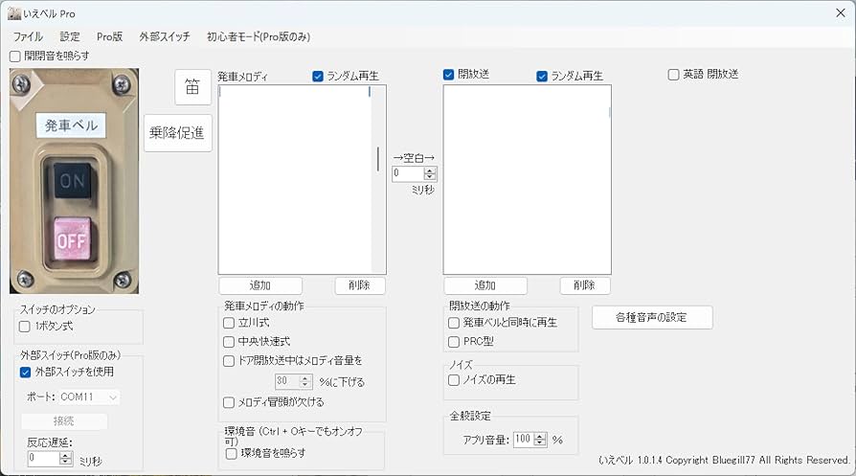Viewport: 856px width, 476px height.
Task: Uncheck 外部スイッチを使用
Action: pos(25,373)
